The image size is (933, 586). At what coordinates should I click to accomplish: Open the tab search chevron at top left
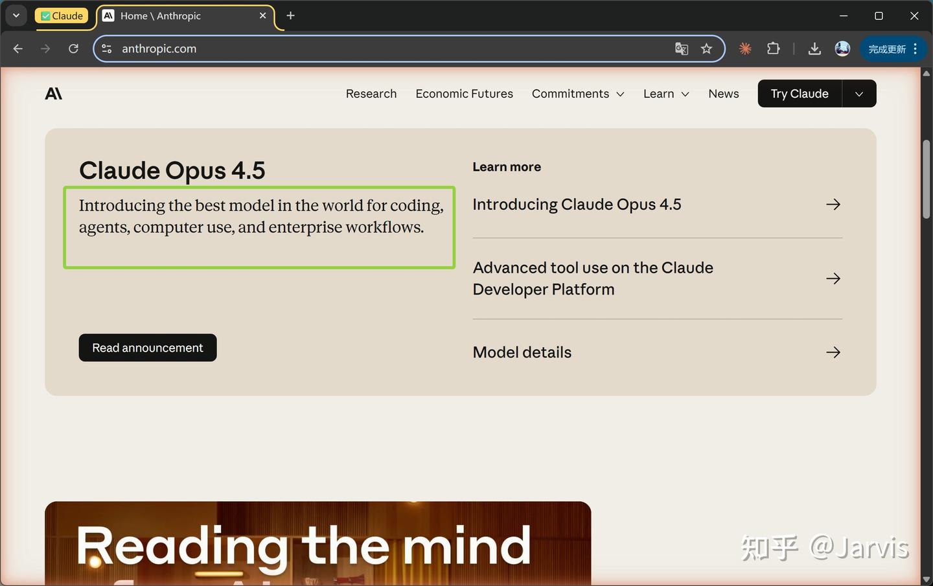(x=16, y=16)
